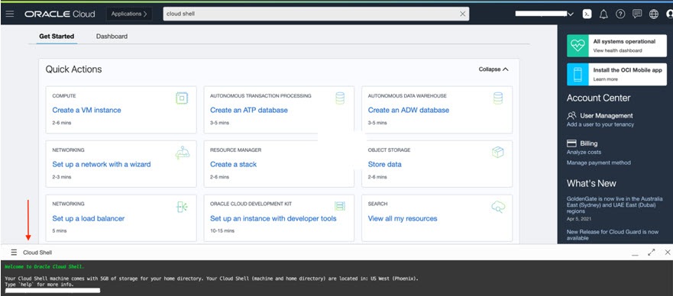Switch to the Dashboard tab
Viewport: 673px width, 296px height.
[112, 37]
